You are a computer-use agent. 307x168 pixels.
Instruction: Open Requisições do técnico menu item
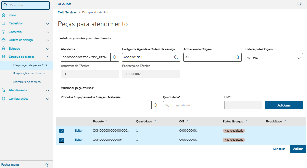(29, 74)
